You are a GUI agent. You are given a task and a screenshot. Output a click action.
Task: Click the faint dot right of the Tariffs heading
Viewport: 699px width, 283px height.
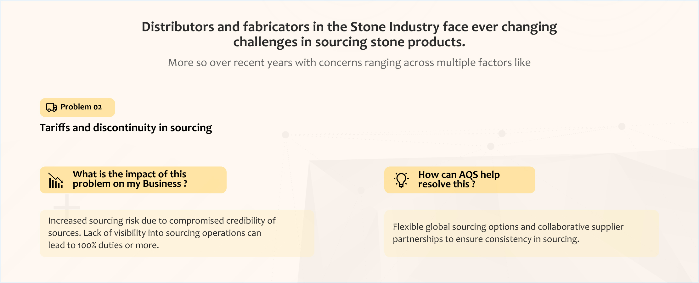[x=285, y=135]
